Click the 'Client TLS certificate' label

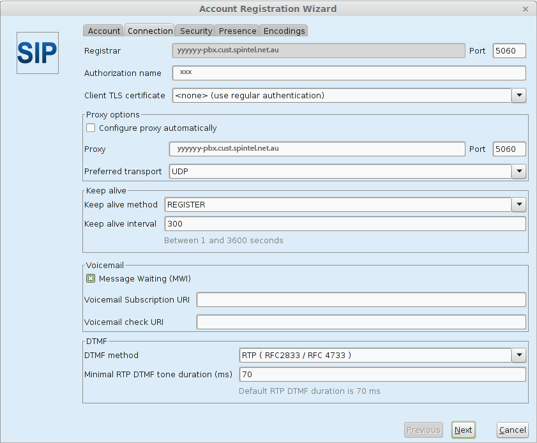coord(125,96)
